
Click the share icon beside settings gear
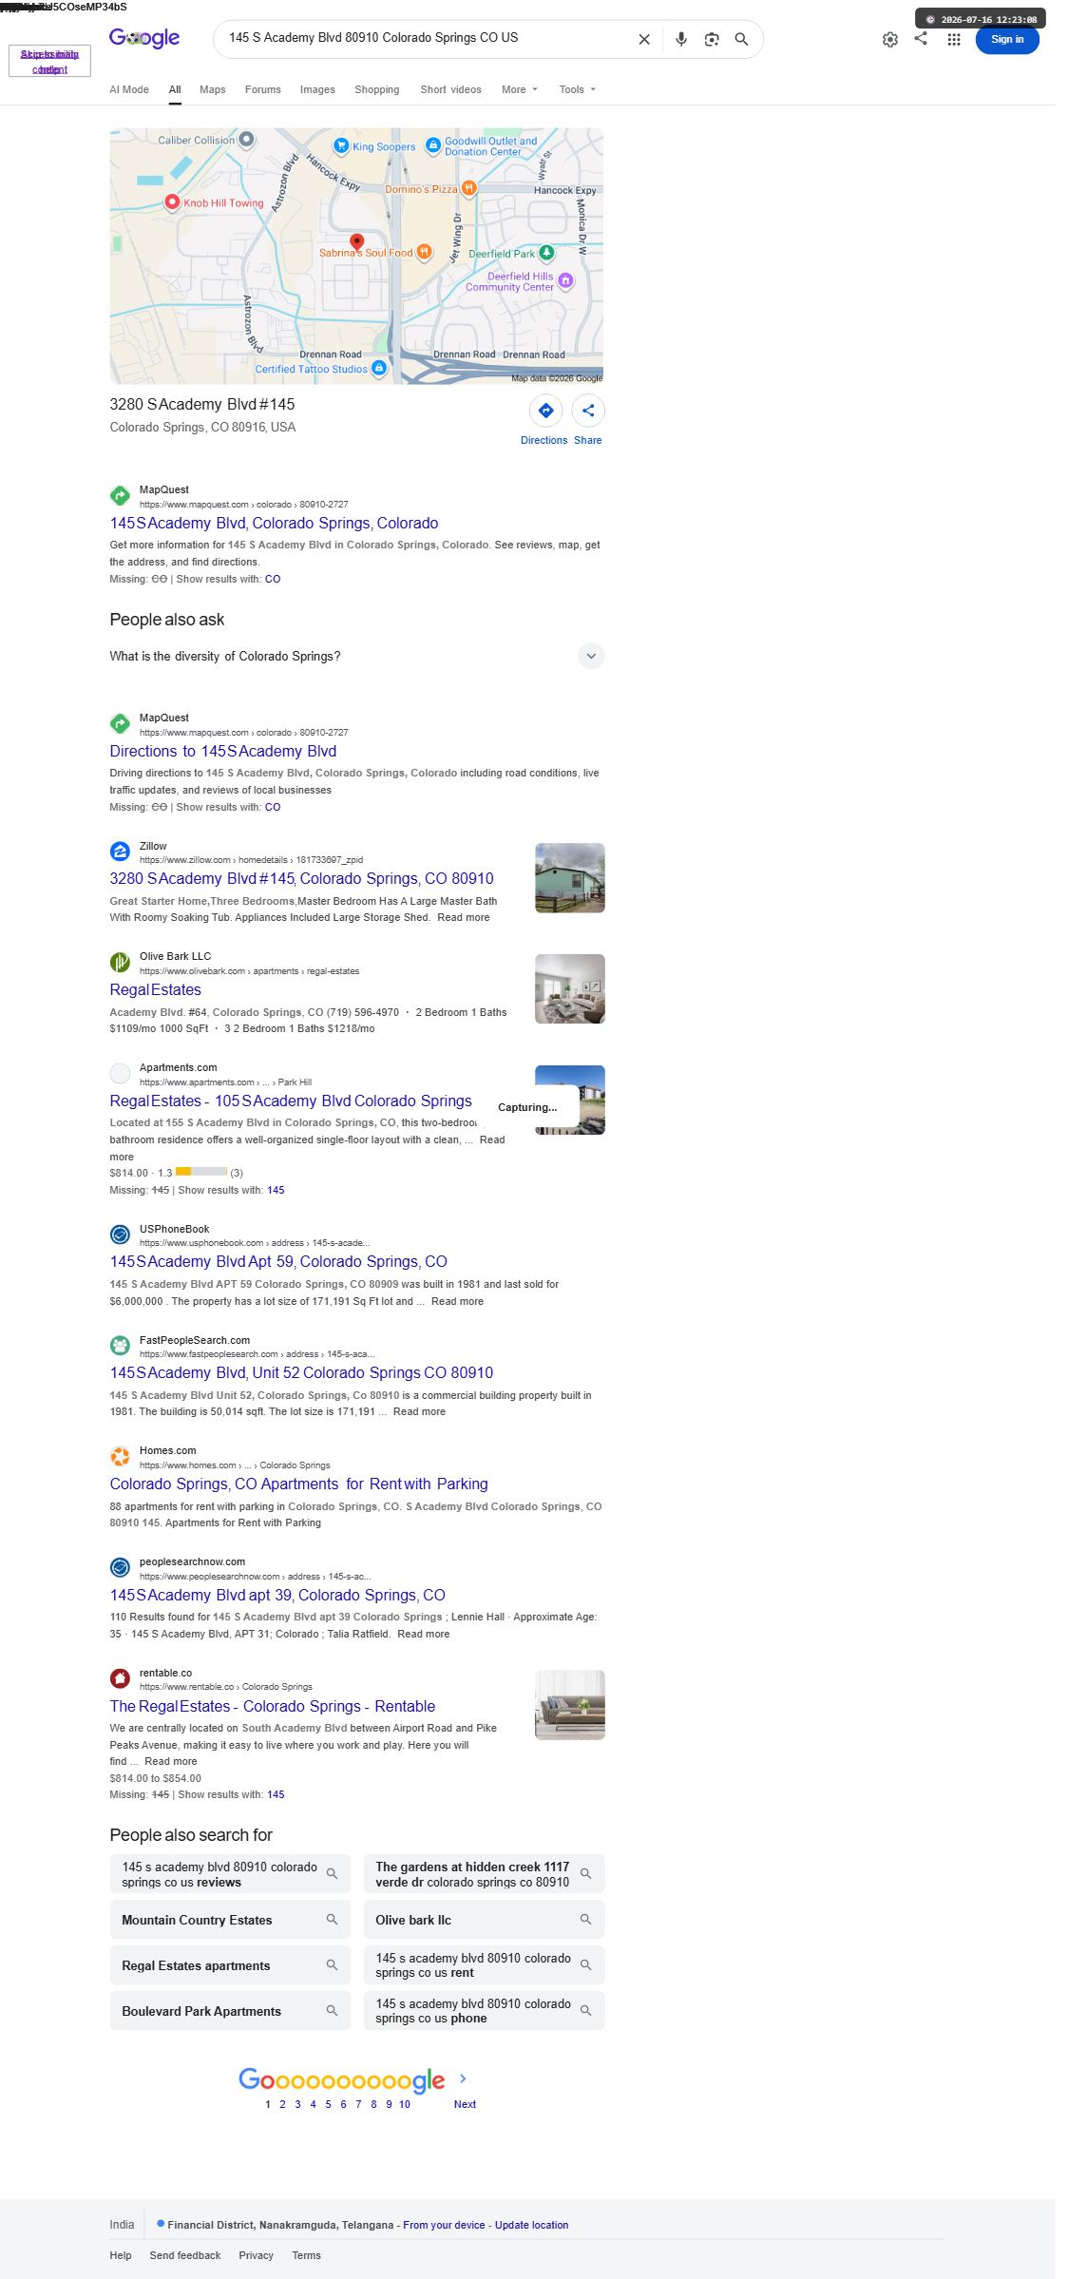click(921, 38)
